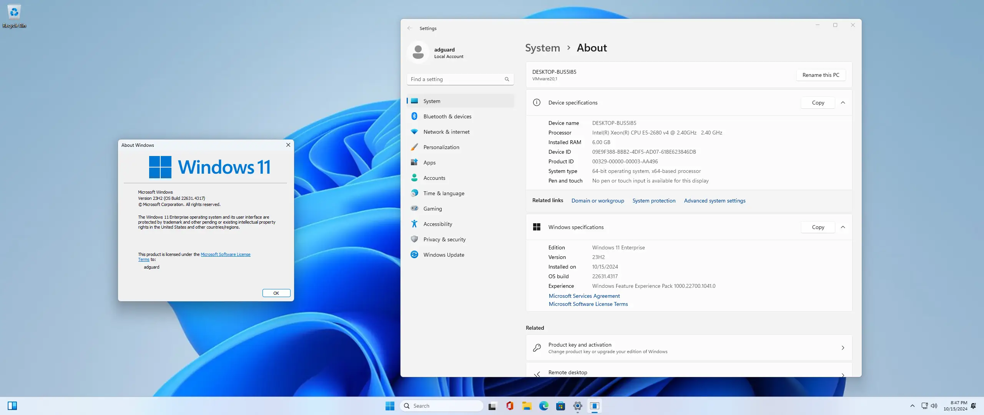Open Accounts settings in sidebar
This screenshot has height=415, width=984.
pyautogui.click(x=435, y=178)
